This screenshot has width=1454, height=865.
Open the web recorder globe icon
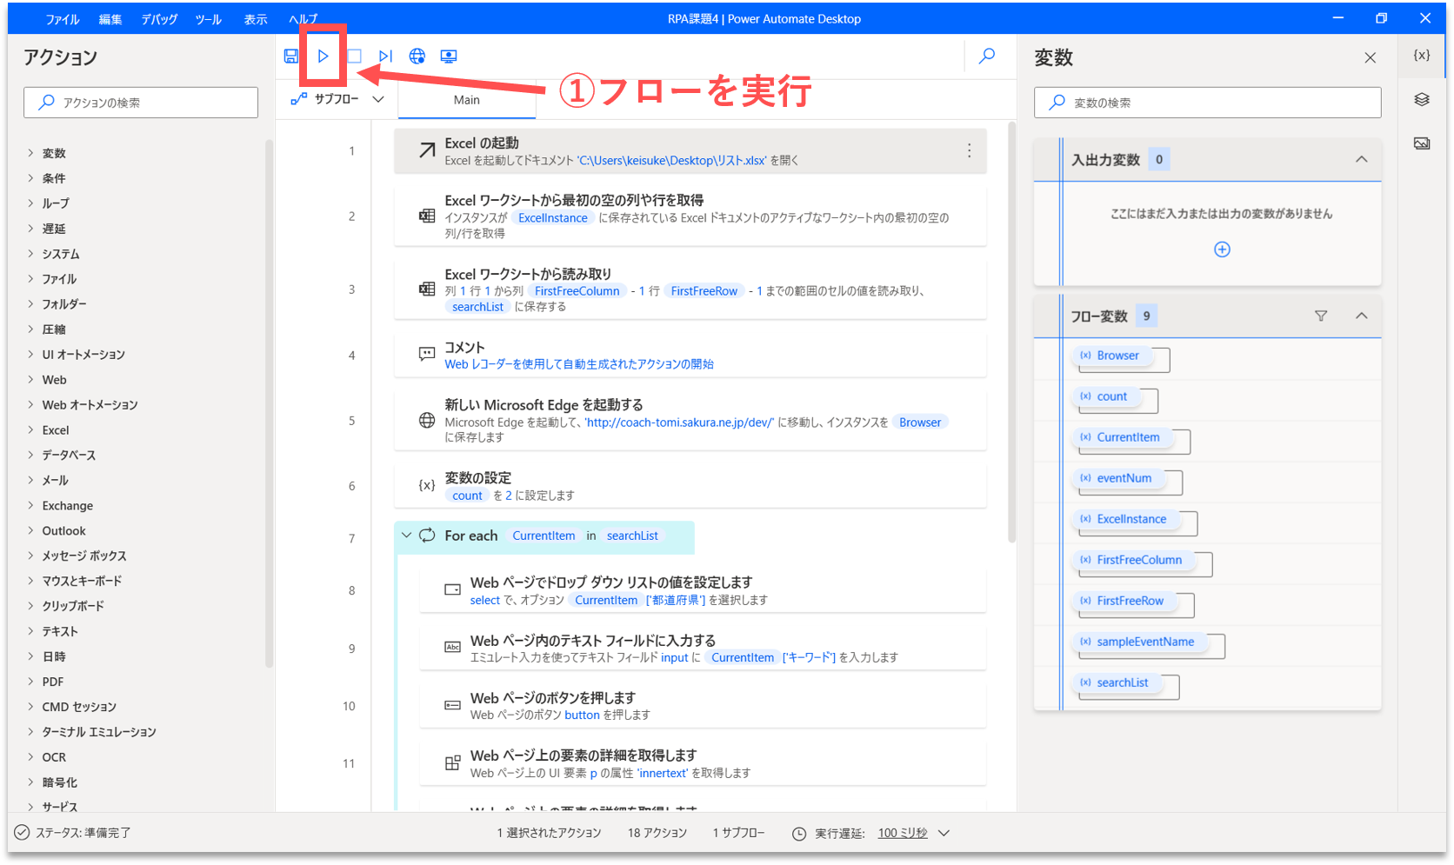coord(417,57)
